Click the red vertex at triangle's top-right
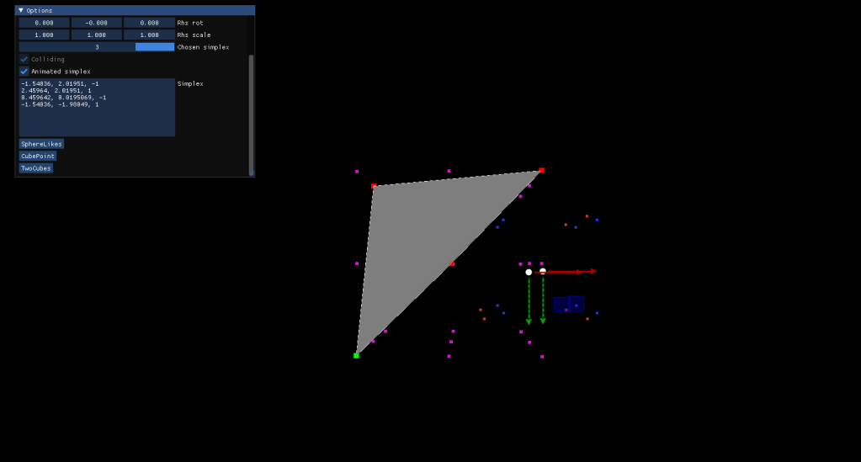 point(541,170)
